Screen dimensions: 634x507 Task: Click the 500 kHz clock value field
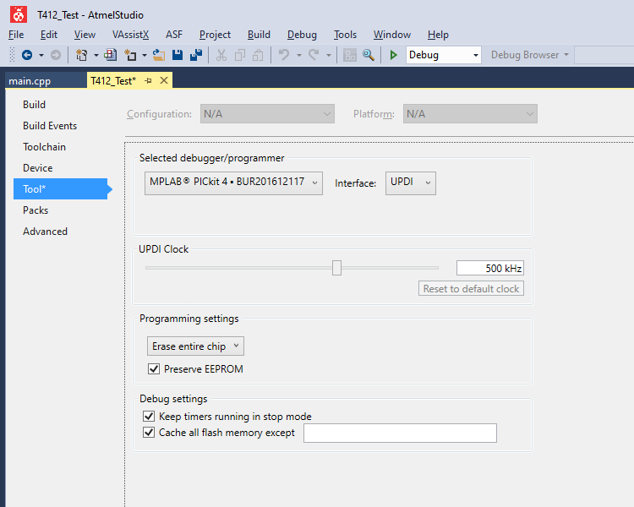click(x=490, y=268)
